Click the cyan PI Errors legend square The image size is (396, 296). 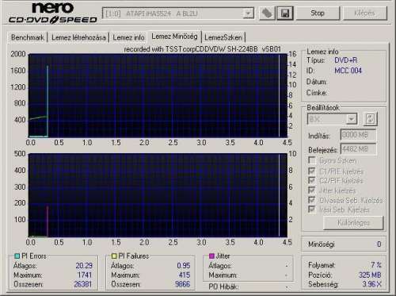(x=17, y=256)
